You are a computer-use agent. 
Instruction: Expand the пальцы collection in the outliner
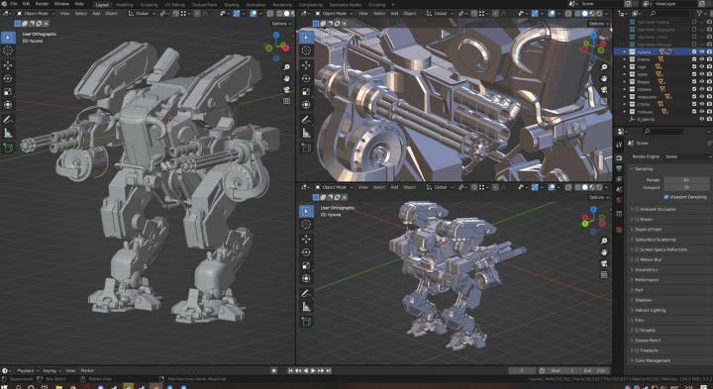(x=624, y=111)
